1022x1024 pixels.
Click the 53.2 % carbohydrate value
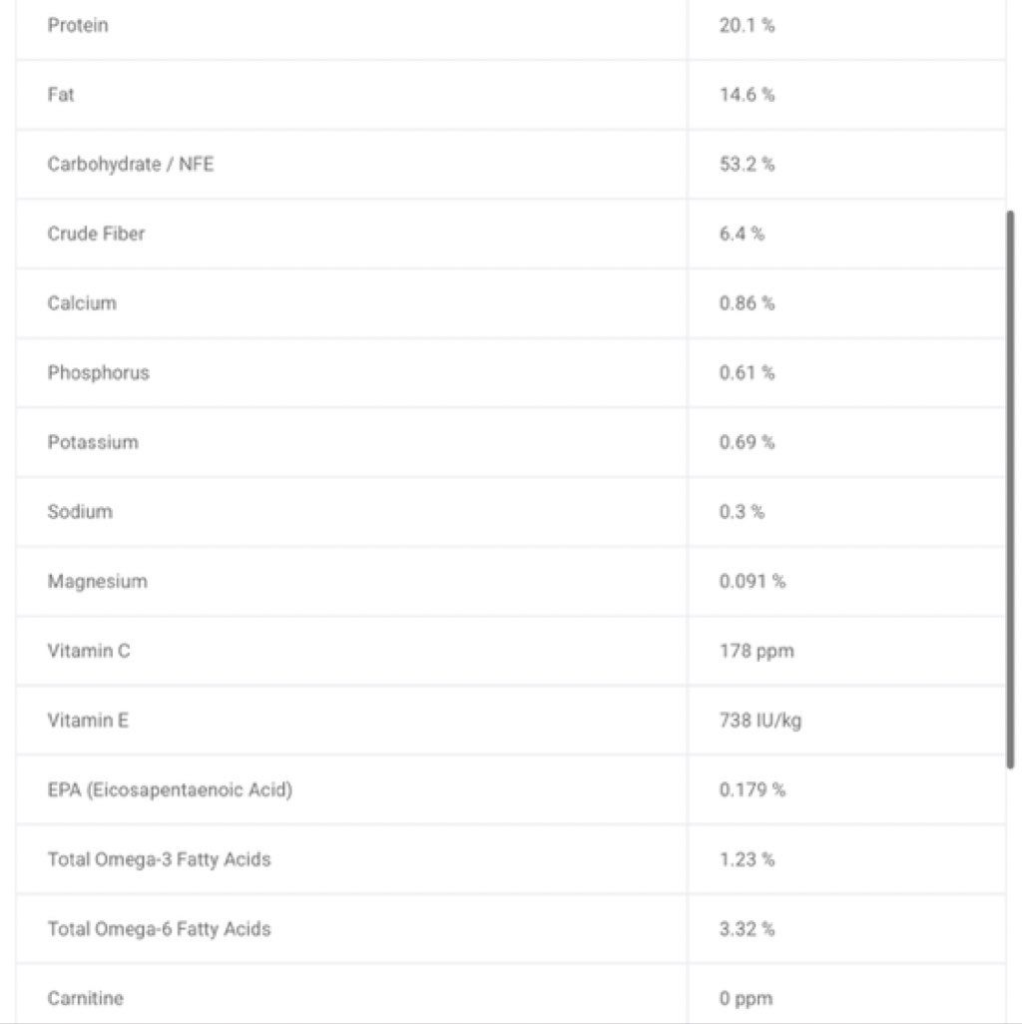[x=748, y=164]
